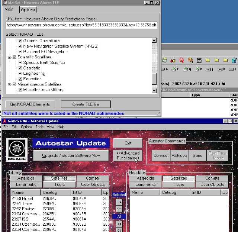
Task: Uncheck the Education checkbox
Action: point(20,79)
